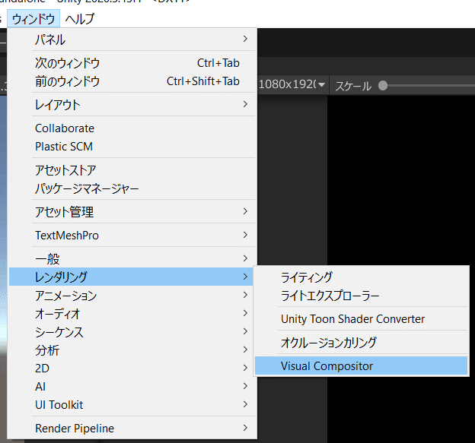The height and width of the screenshot is (443, 475).
Task: Open アセットストア menu entry
Action: 132,170
